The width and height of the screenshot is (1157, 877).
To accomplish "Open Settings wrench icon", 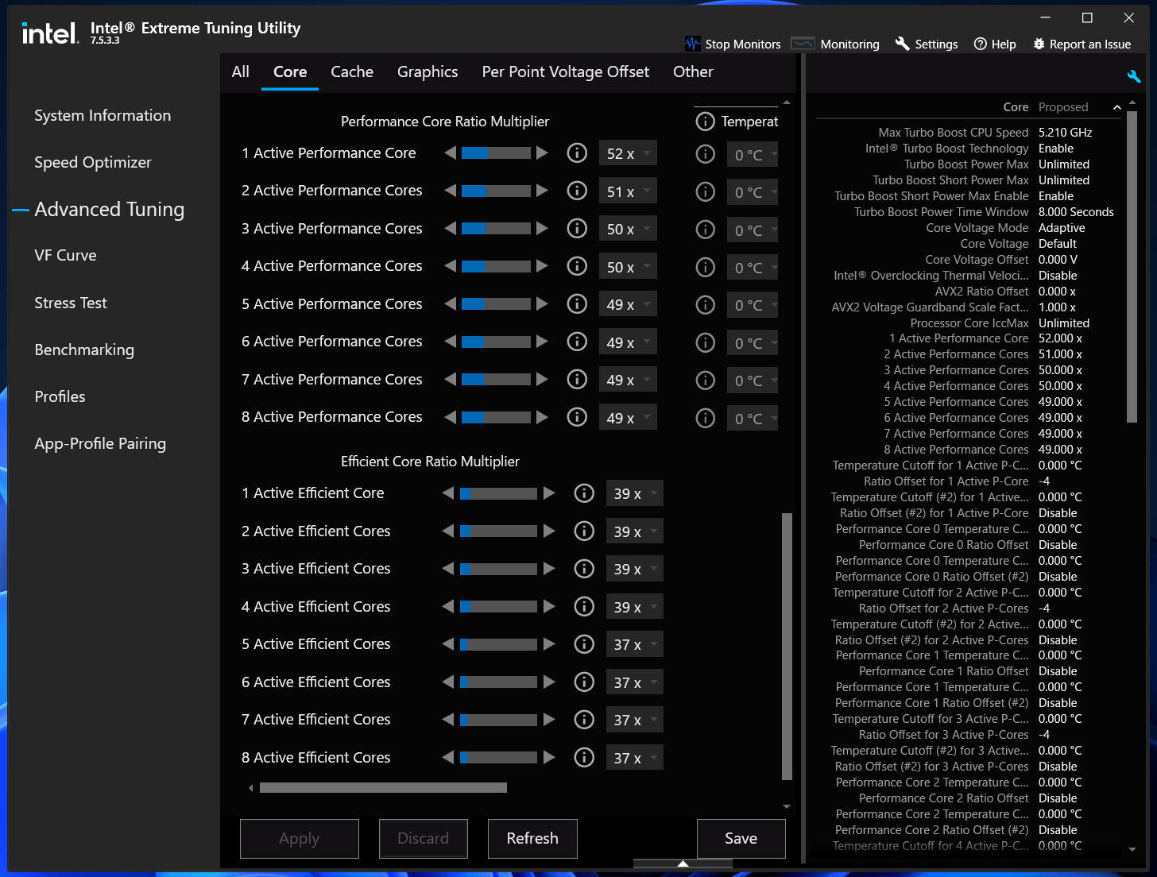I will 902,44.
